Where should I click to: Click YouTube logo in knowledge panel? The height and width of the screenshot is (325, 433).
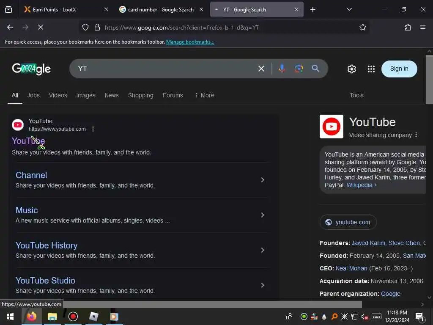pos(332,127)
